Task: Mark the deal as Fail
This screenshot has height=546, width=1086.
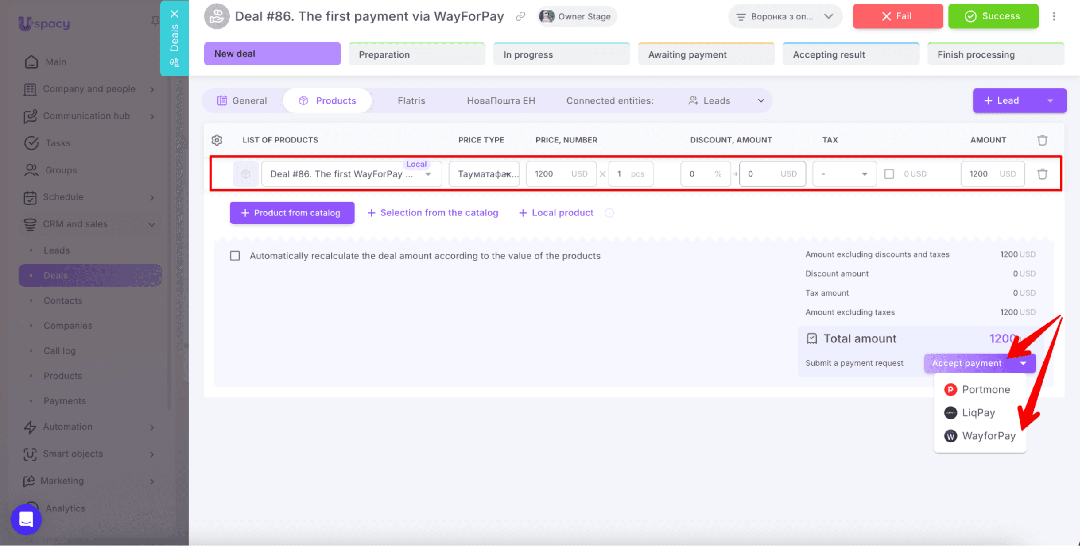Action: pos(898,16)
